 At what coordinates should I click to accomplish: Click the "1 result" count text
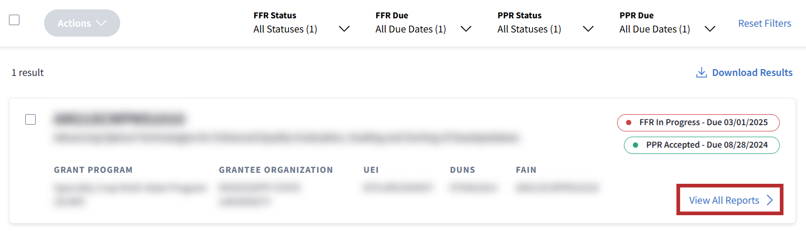point(28,73)
